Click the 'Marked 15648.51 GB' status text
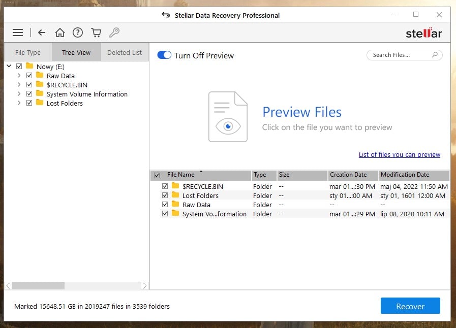 tap(92, 306)
